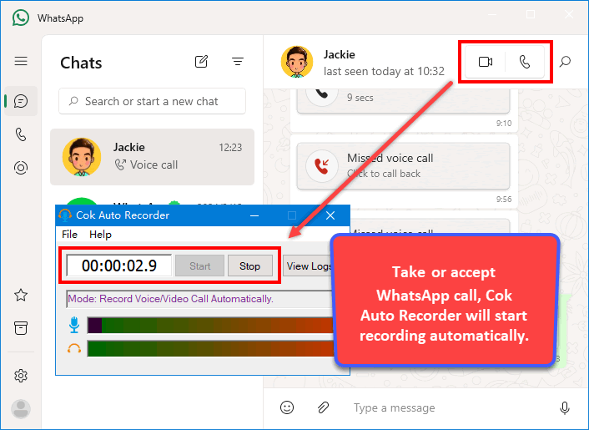Image resolution: width=589 pixels, height=430 pixels.
Task: Open your profile avatar
Action: (21, 408)
